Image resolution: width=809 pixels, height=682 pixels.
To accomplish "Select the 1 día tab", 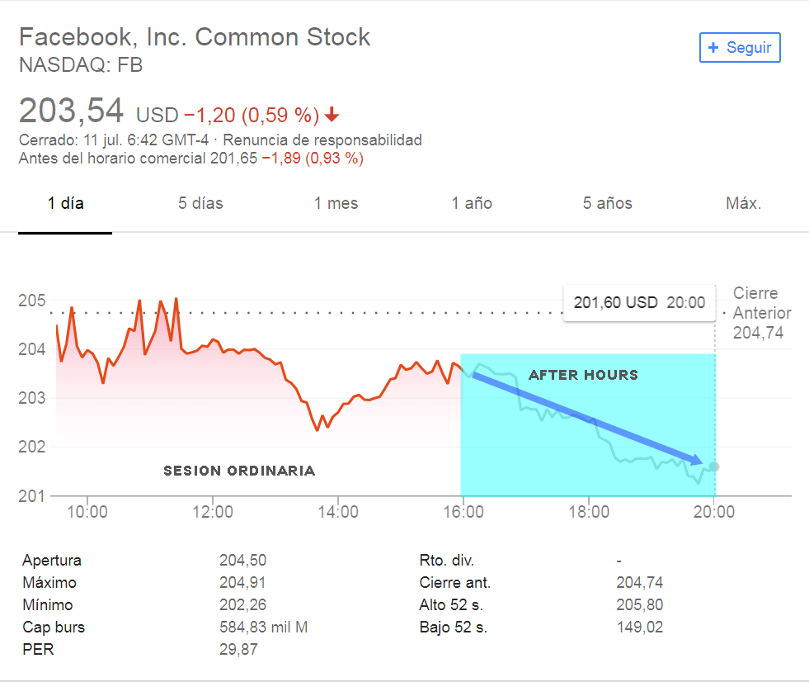I will point(65,203).
